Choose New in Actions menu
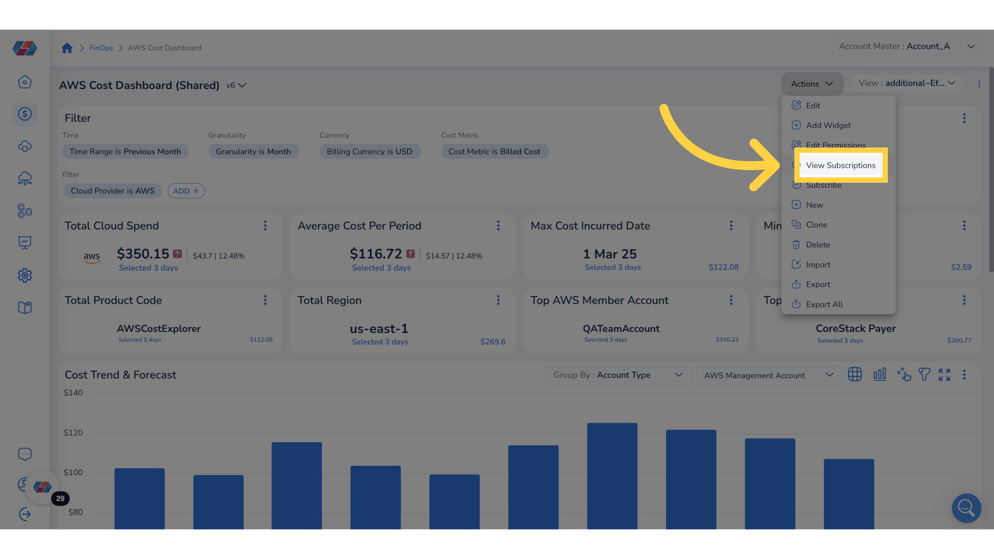 click(x=838, y=205)
